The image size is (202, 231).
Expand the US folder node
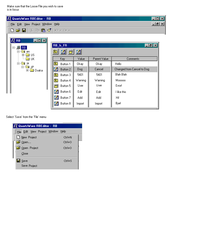tap(23, 55)
